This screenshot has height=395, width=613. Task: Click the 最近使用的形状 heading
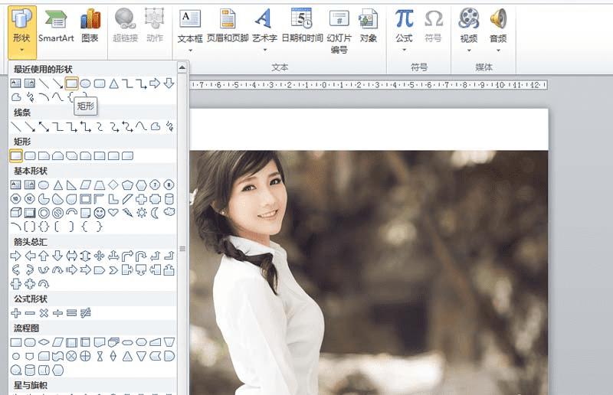pos(43,70)
